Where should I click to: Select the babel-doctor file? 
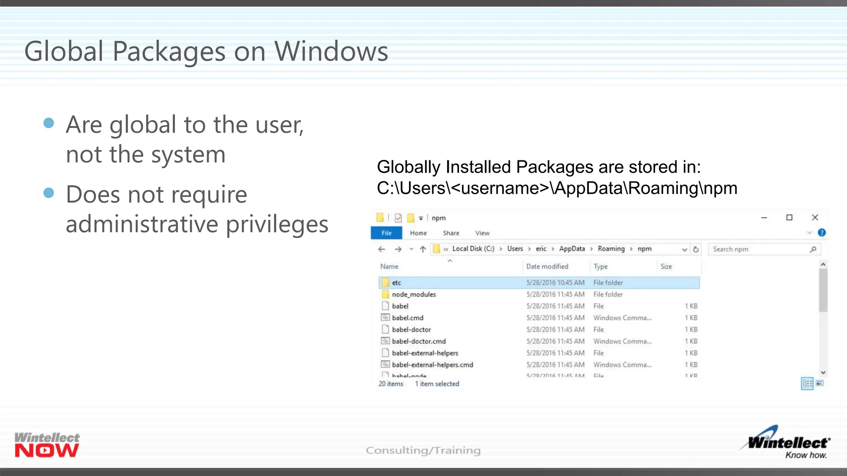539,330
